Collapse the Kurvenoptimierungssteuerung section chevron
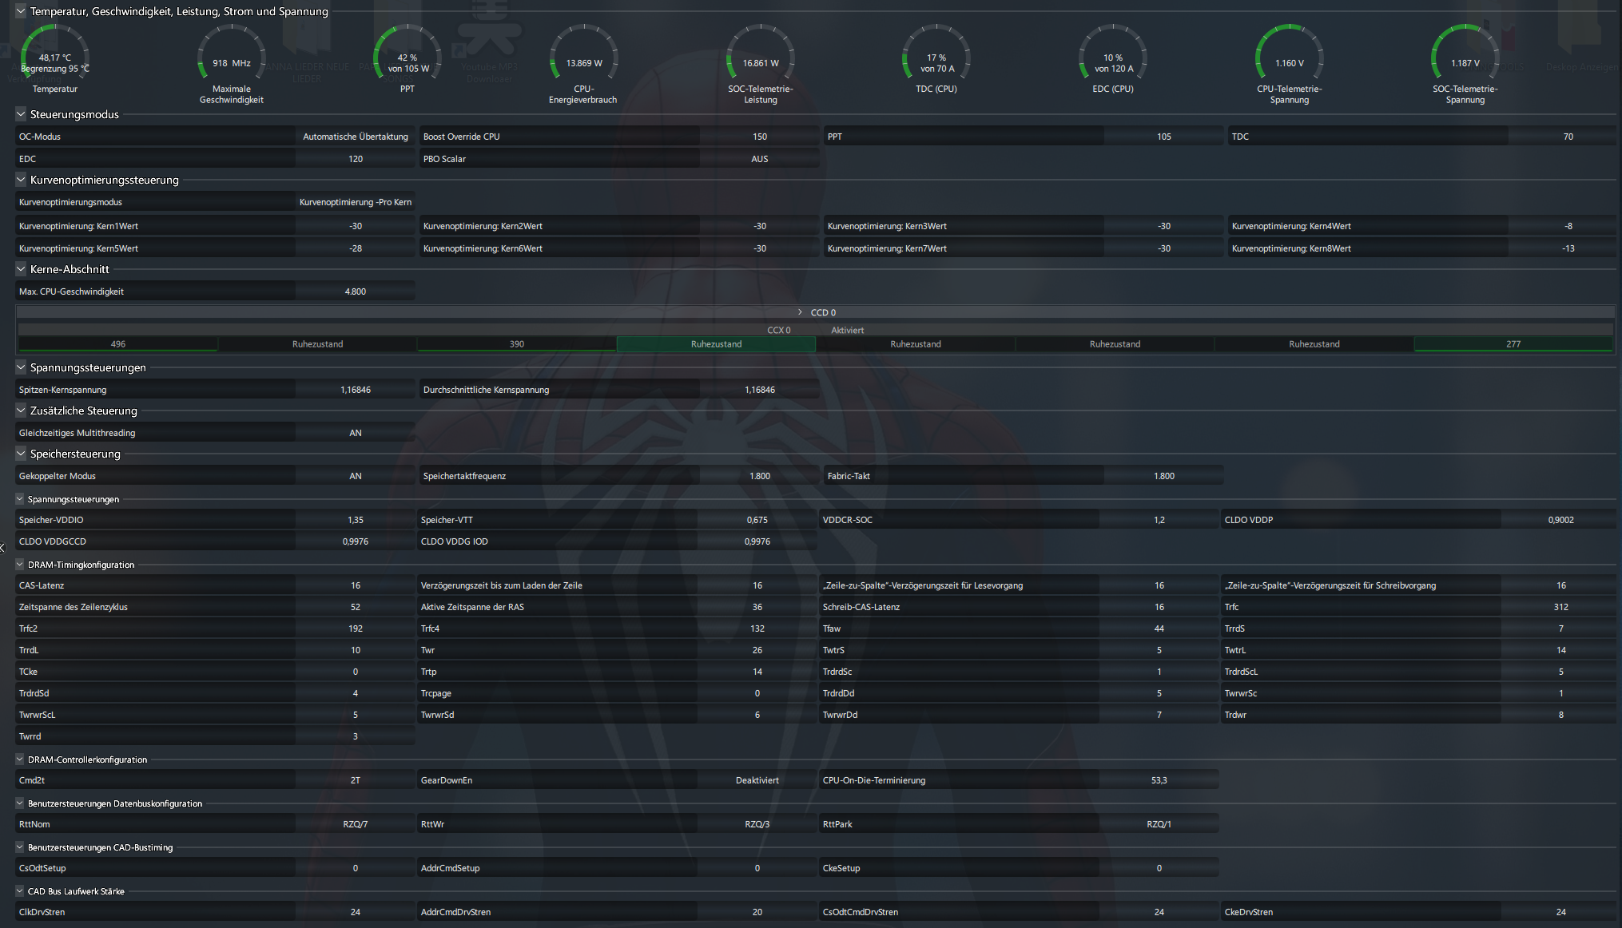The height and width of the screenshot is (928, 1622). (x=21, y=180)
